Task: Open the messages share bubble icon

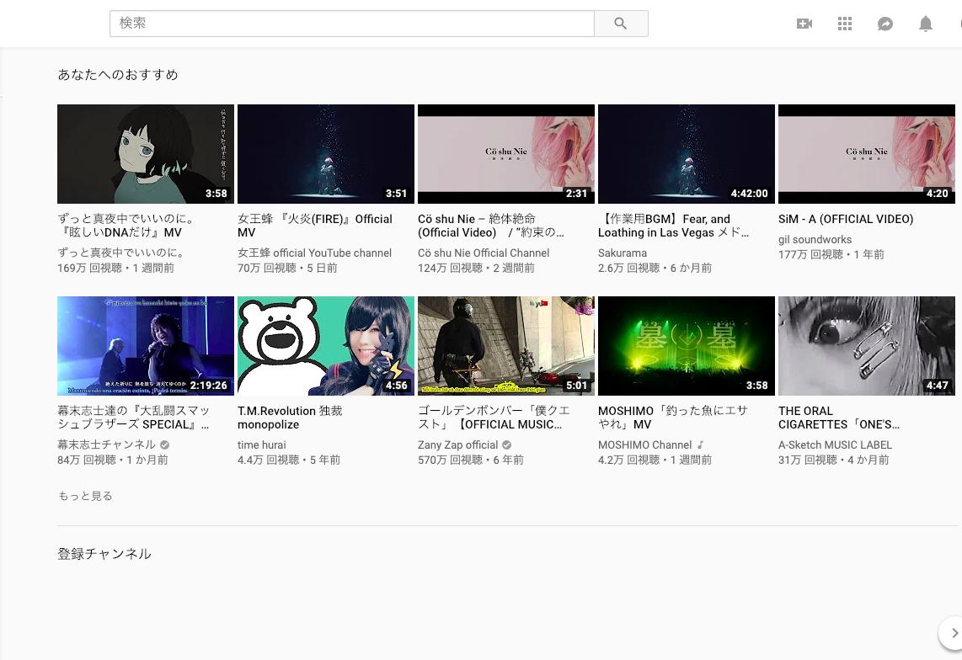Action: click(x=885, y=24)
